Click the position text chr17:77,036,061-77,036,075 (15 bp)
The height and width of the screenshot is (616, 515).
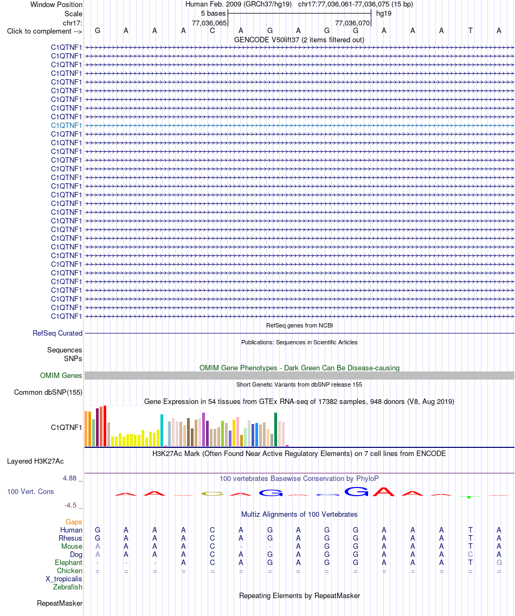[x=356, y=4]
